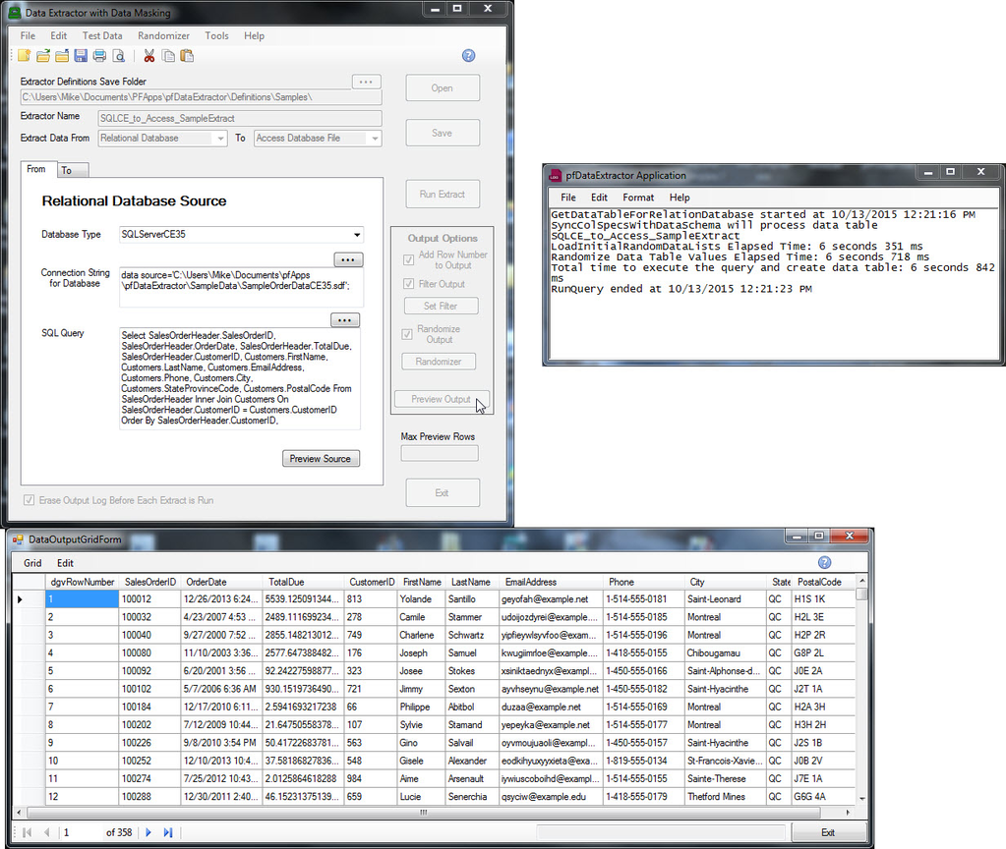Toggle the Filter Output checkbox

(x=409, y=284)
